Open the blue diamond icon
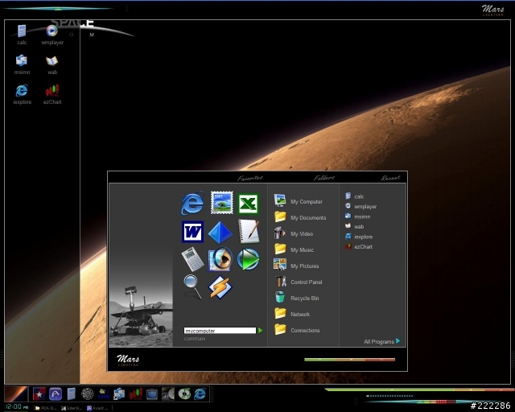This screenshot has width=515, height=412. [220, 233]
